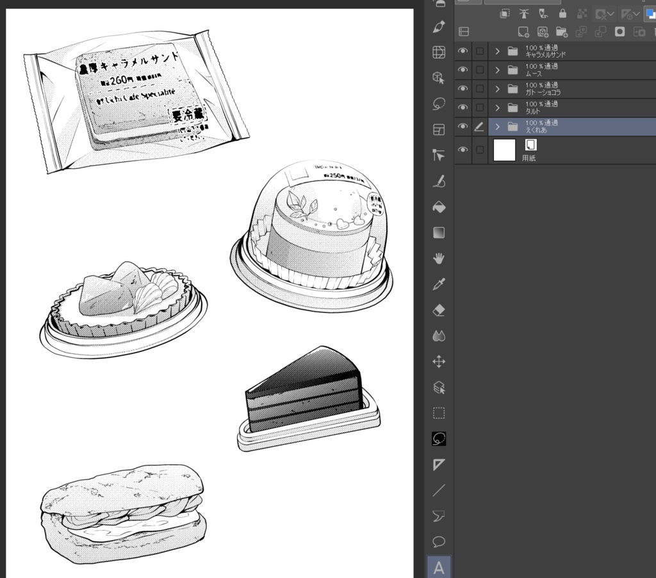Expand the えくれあ layer folder
The height and width of the screenshot is (578, 656).
[497, 126]
